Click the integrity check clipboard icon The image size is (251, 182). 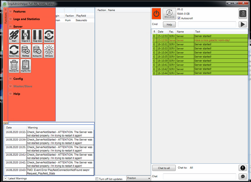[26, 66]
